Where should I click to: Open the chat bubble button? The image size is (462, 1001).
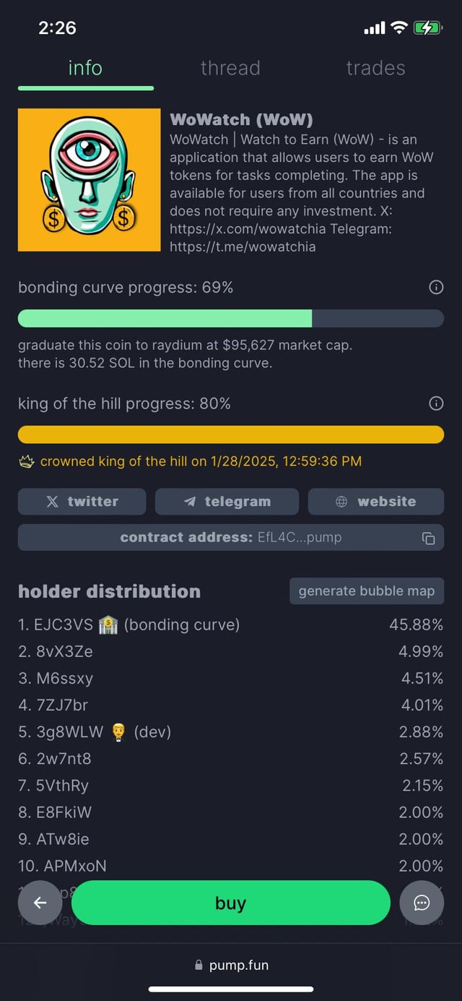[x=422, y=903]
